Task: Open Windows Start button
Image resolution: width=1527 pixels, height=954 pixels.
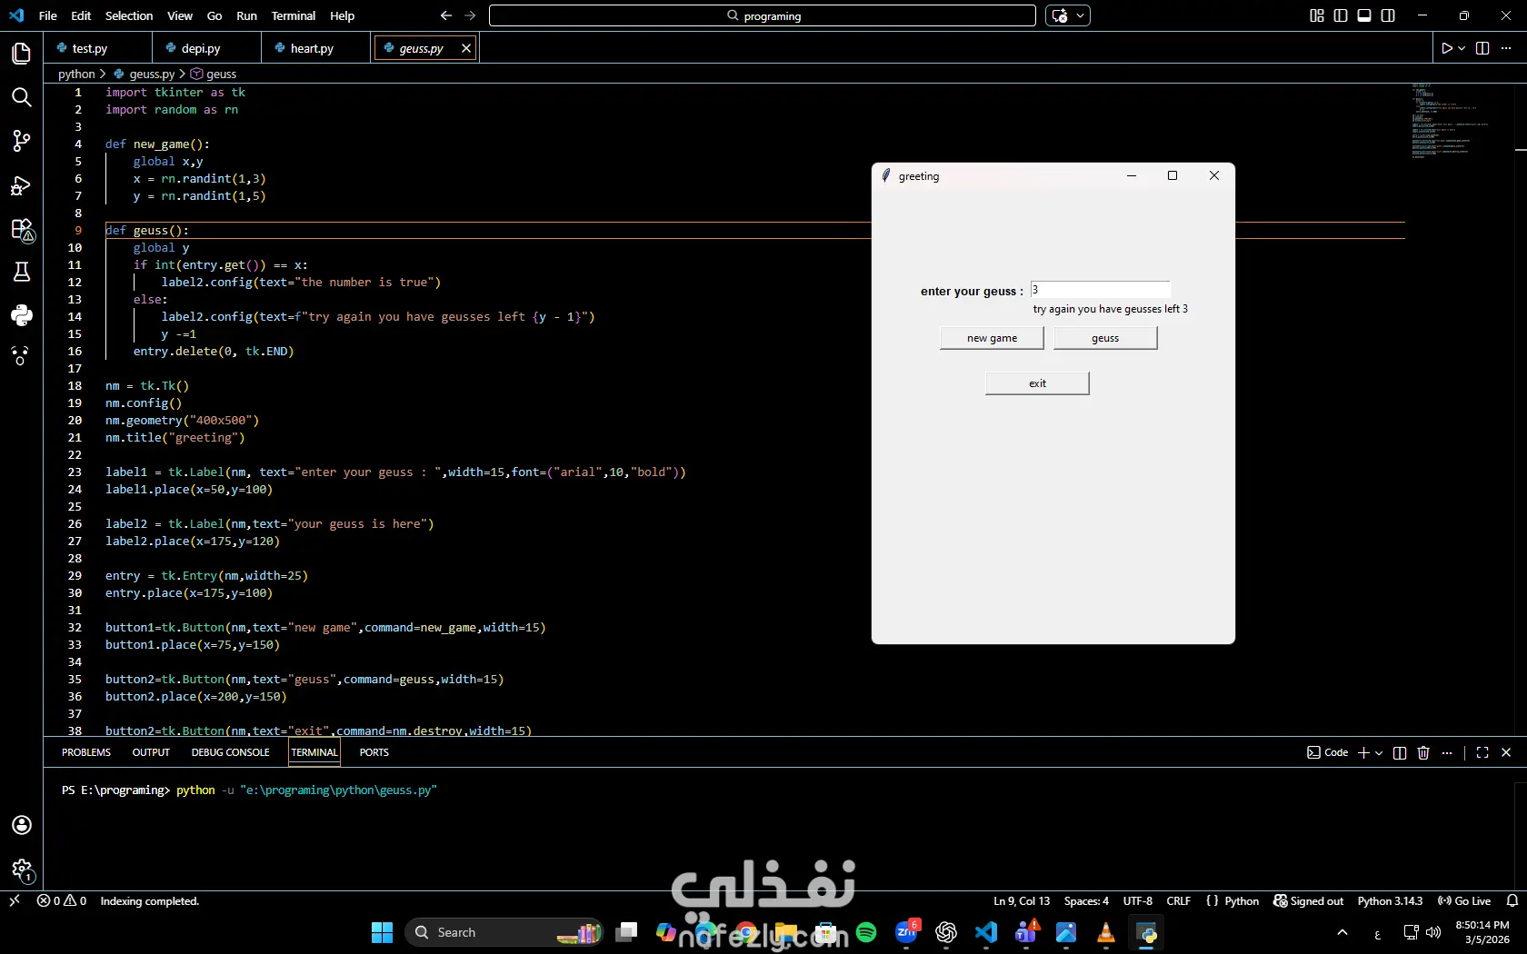Action: point(383,932)
